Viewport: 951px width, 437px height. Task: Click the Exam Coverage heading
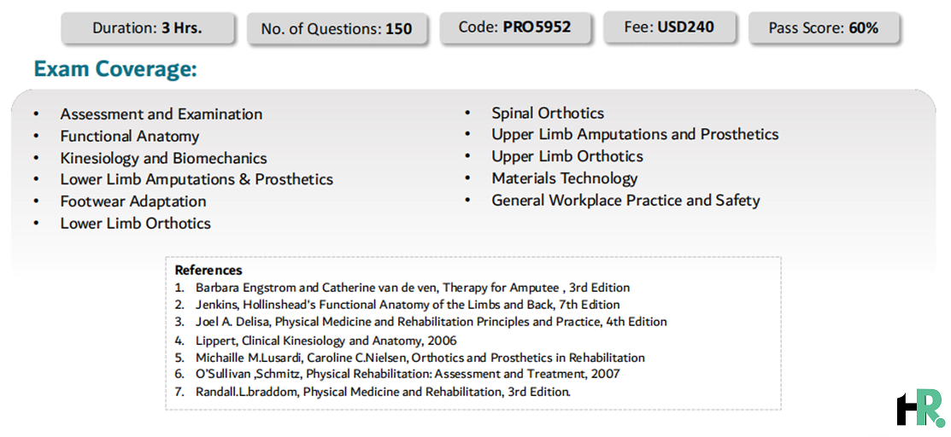[x=116, y=70]
